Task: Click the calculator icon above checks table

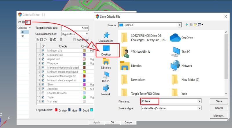Action: [61, 40]
